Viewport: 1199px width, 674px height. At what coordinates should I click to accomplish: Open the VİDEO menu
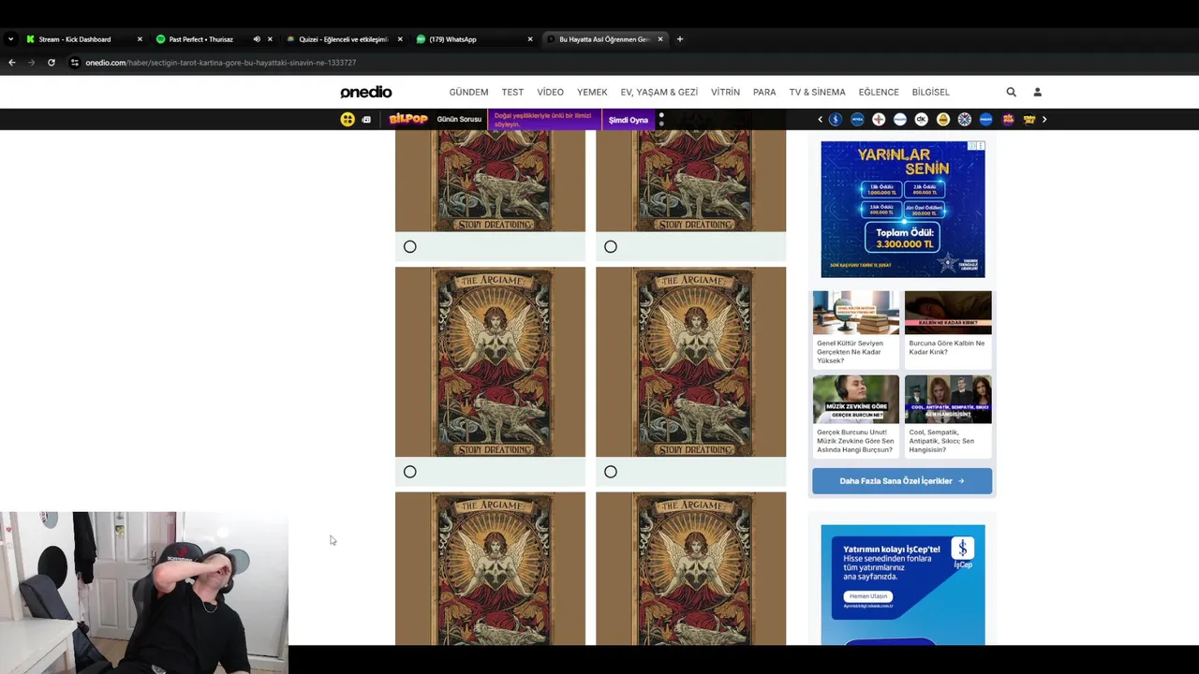pos(550,92)
